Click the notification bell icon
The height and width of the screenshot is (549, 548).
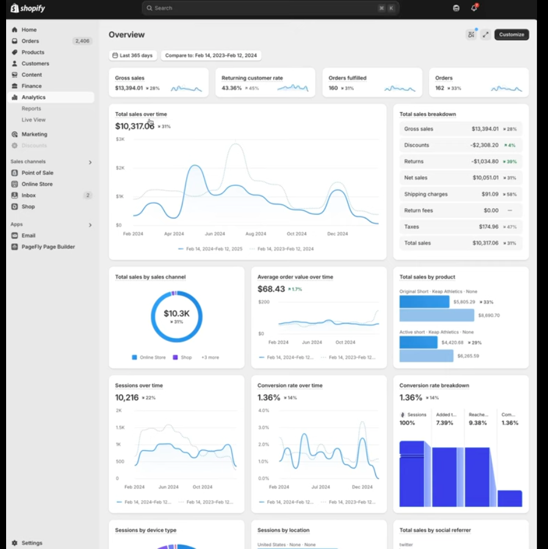(474, 9)
